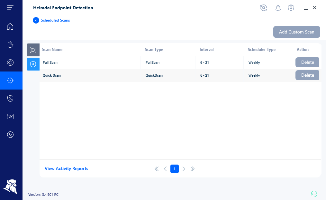
Task: Select page 1 in pagination
Action: pyautogui.click(x=175, y=169)
